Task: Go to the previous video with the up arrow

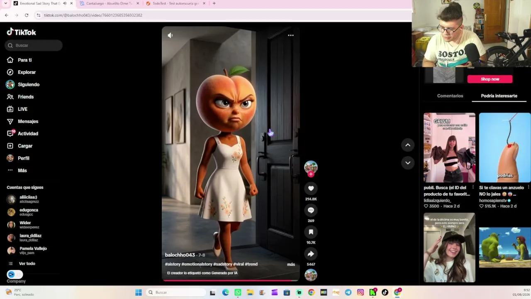Action: (408, 145)
